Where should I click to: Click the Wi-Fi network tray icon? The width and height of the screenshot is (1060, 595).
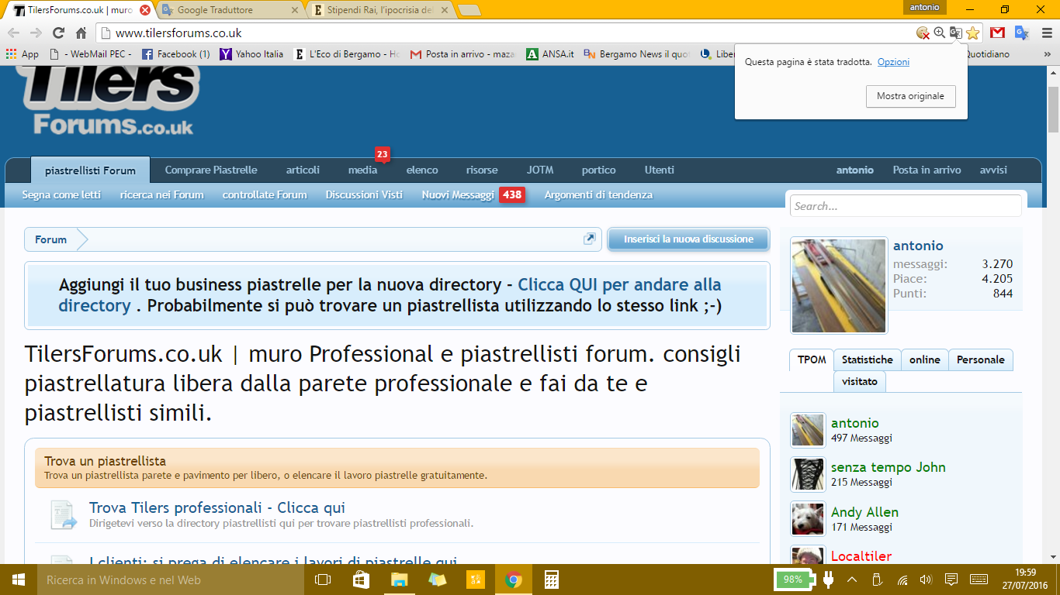pyautogui.click(x=902, y=580)
